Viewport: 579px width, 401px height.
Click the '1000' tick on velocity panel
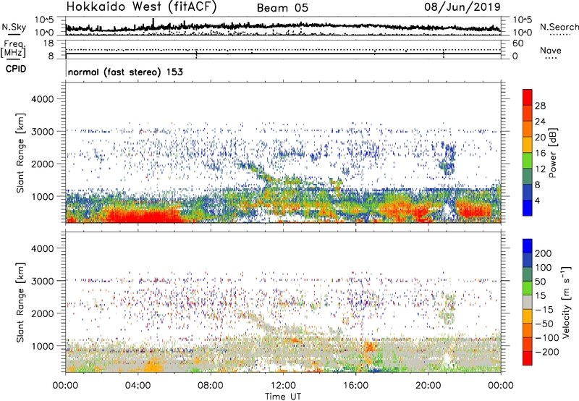(42, 346)
